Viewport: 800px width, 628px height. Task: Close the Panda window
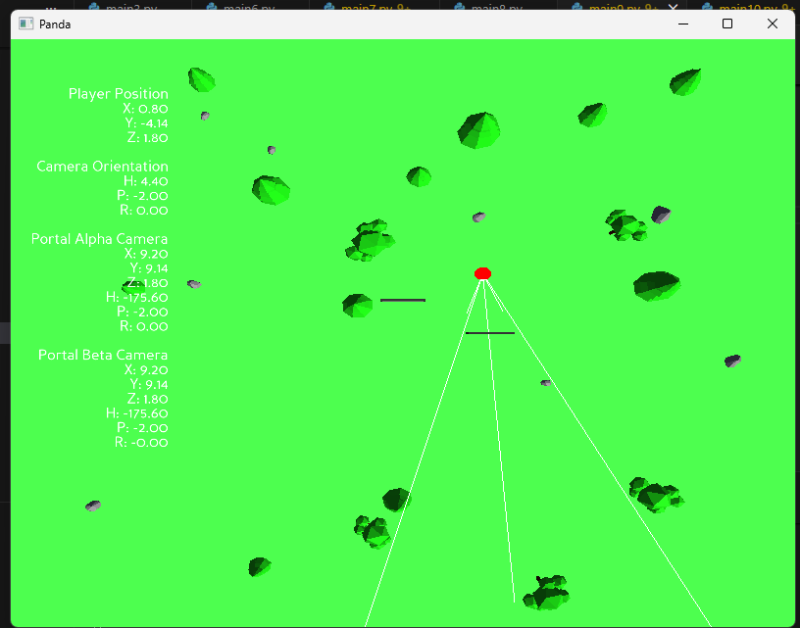pyautogui.click(x=773, y=24)
